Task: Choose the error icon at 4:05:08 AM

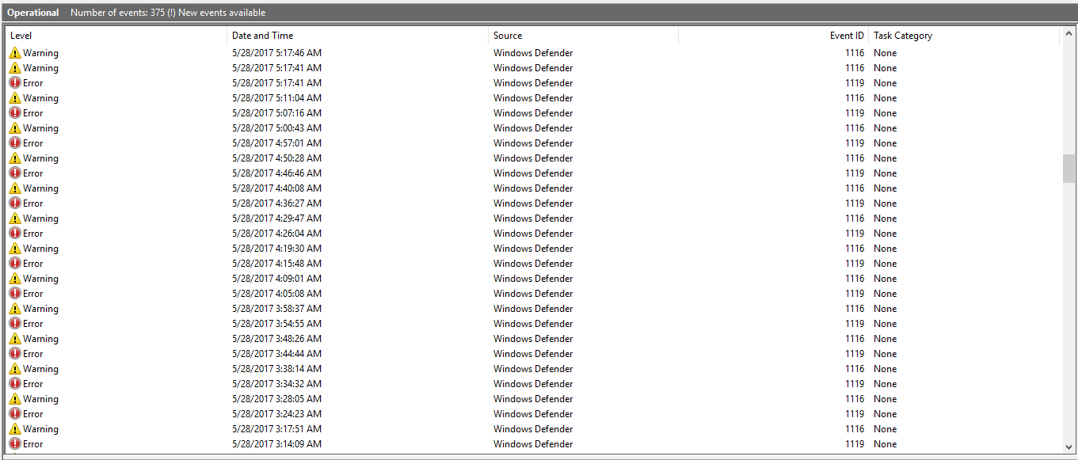Action: tap(15, 294)
